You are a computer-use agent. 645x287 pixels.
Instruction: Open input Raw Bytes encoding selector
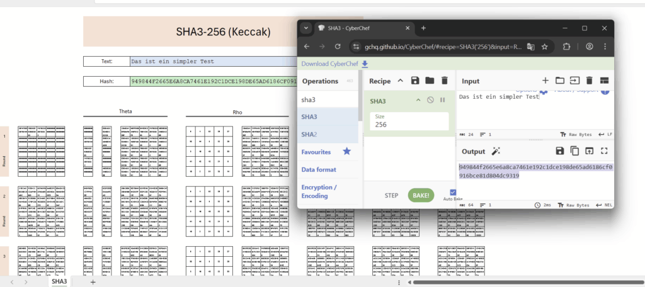(x=576, y=135)
